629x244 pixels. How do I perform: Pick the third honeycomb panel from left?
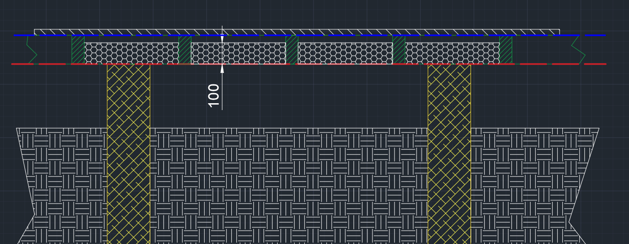click(x=345, y=54)
